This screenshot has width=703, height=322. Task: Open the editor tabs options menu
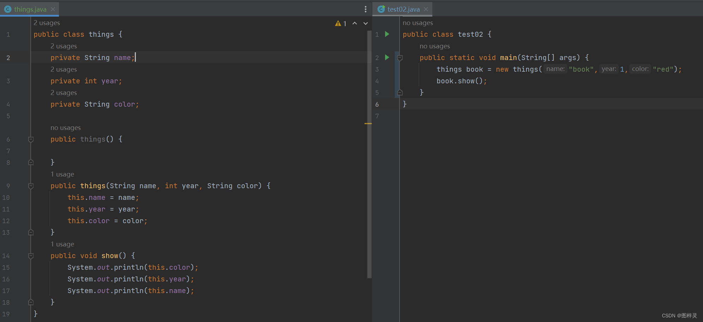click(x=365, y=9)
